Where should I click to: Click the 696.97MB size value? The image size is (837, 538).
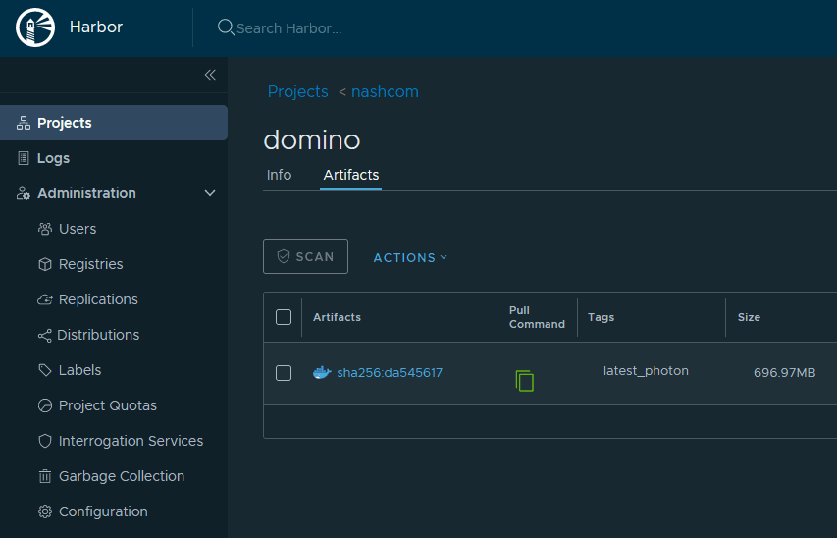[785, 373]
